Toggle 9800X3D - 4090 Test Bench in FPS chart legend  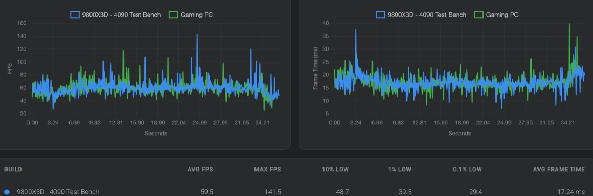(x=115, y=15)
